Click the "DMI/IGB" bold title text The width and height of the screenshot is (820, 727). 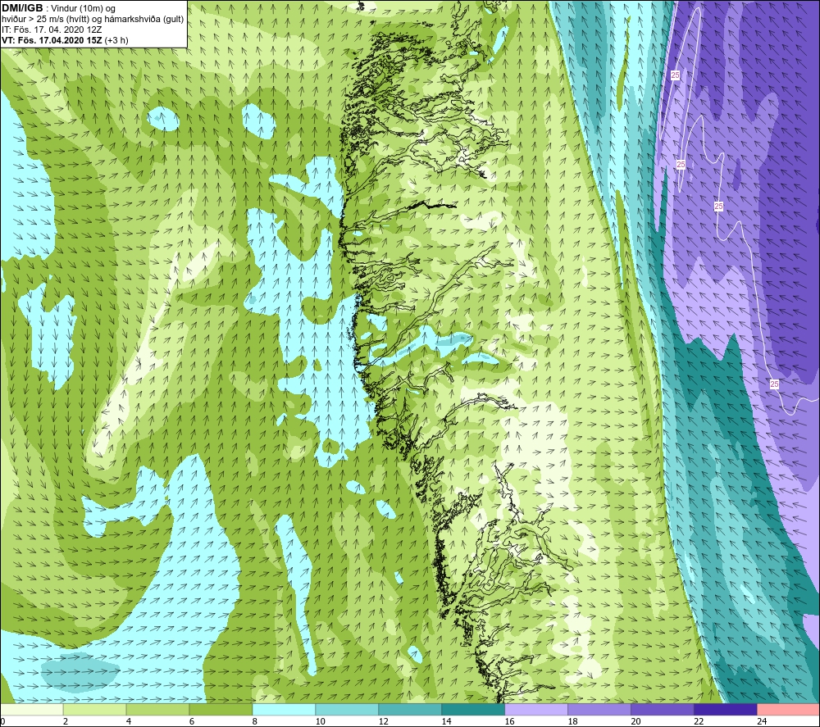[x=22, y=8]
